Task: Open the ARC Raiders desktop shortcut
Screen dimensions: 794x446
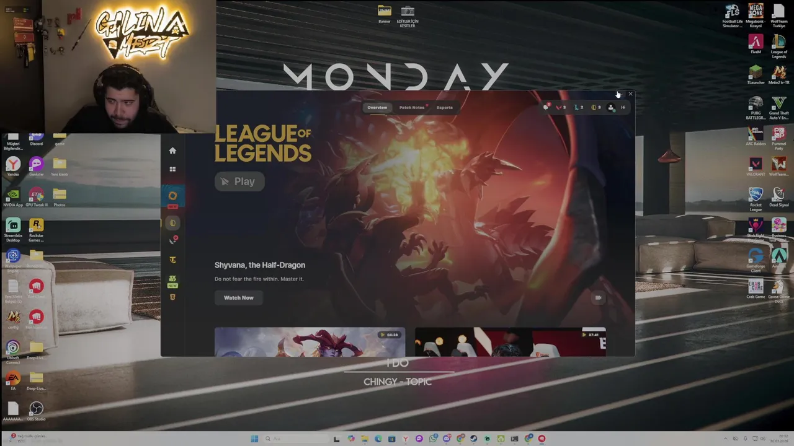Action: (x=756, y=136)
